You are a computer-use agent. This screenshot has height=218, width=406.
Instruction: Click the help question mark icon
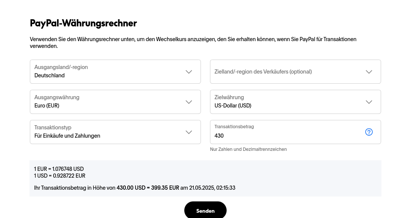tap(369, 132)
